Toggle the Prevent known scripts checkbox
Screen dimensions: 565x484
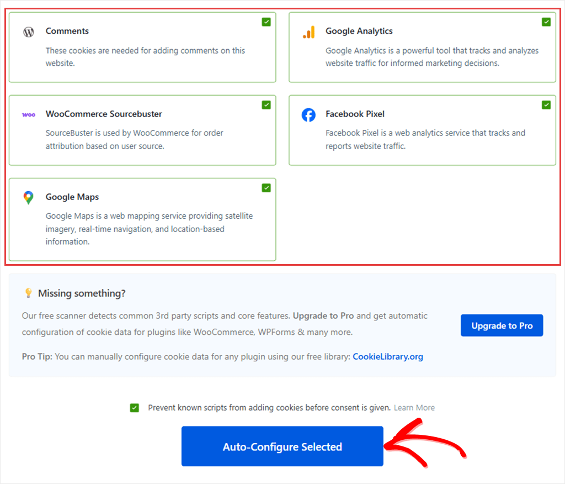tap(135, 408)
